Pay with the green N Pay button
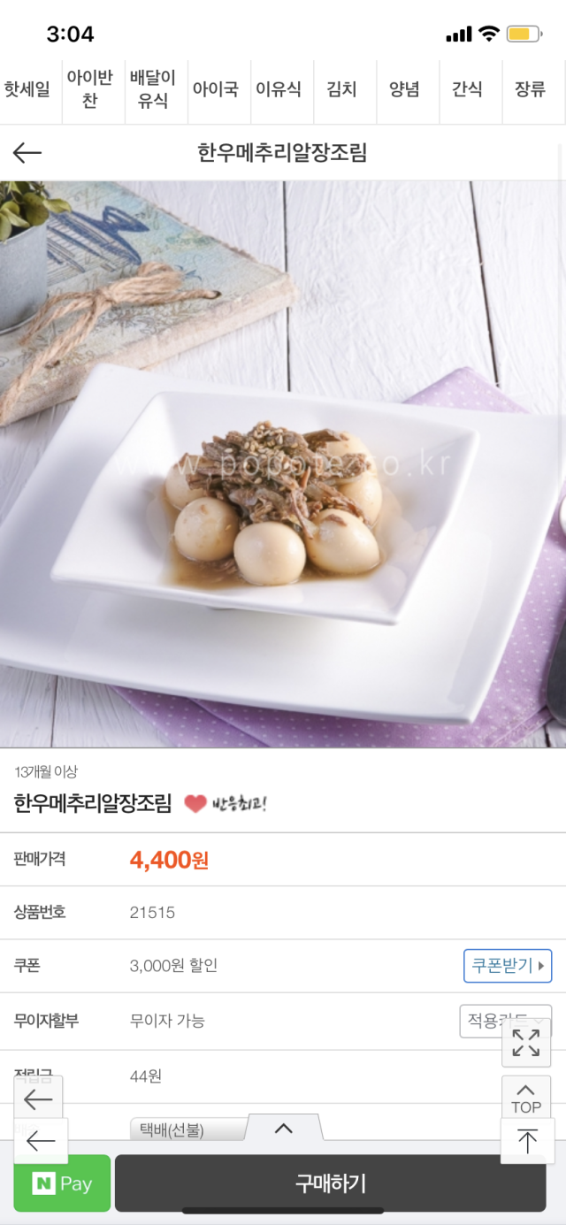The width and height of the screenshot is (566, 1225). pyautogui.click(x=62, y=1183)
